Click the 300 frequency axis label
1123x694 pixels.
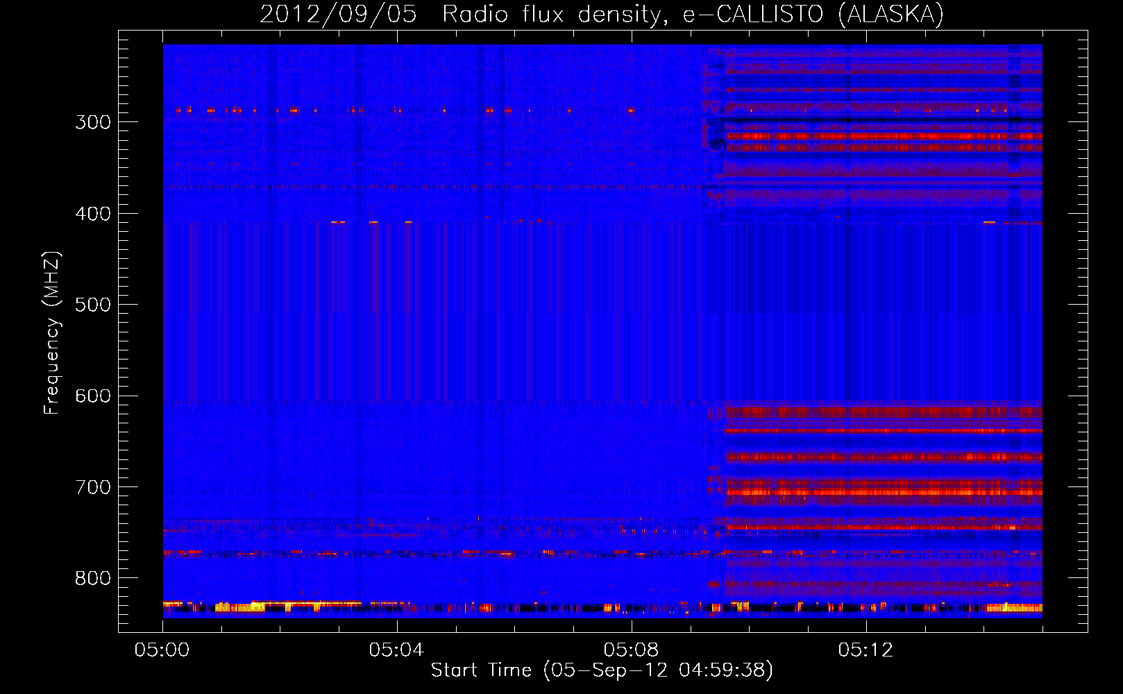pyautogui.click(x=93, y=122)
